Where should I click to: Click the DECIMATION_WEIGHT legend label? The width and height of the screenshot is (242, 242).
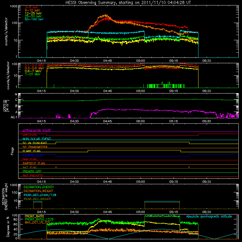[x=38, y=191]
